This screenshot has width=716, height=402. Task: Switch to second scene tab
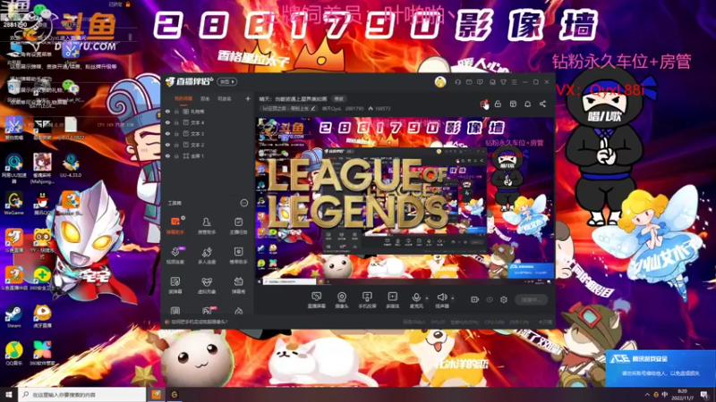[205, 98]
